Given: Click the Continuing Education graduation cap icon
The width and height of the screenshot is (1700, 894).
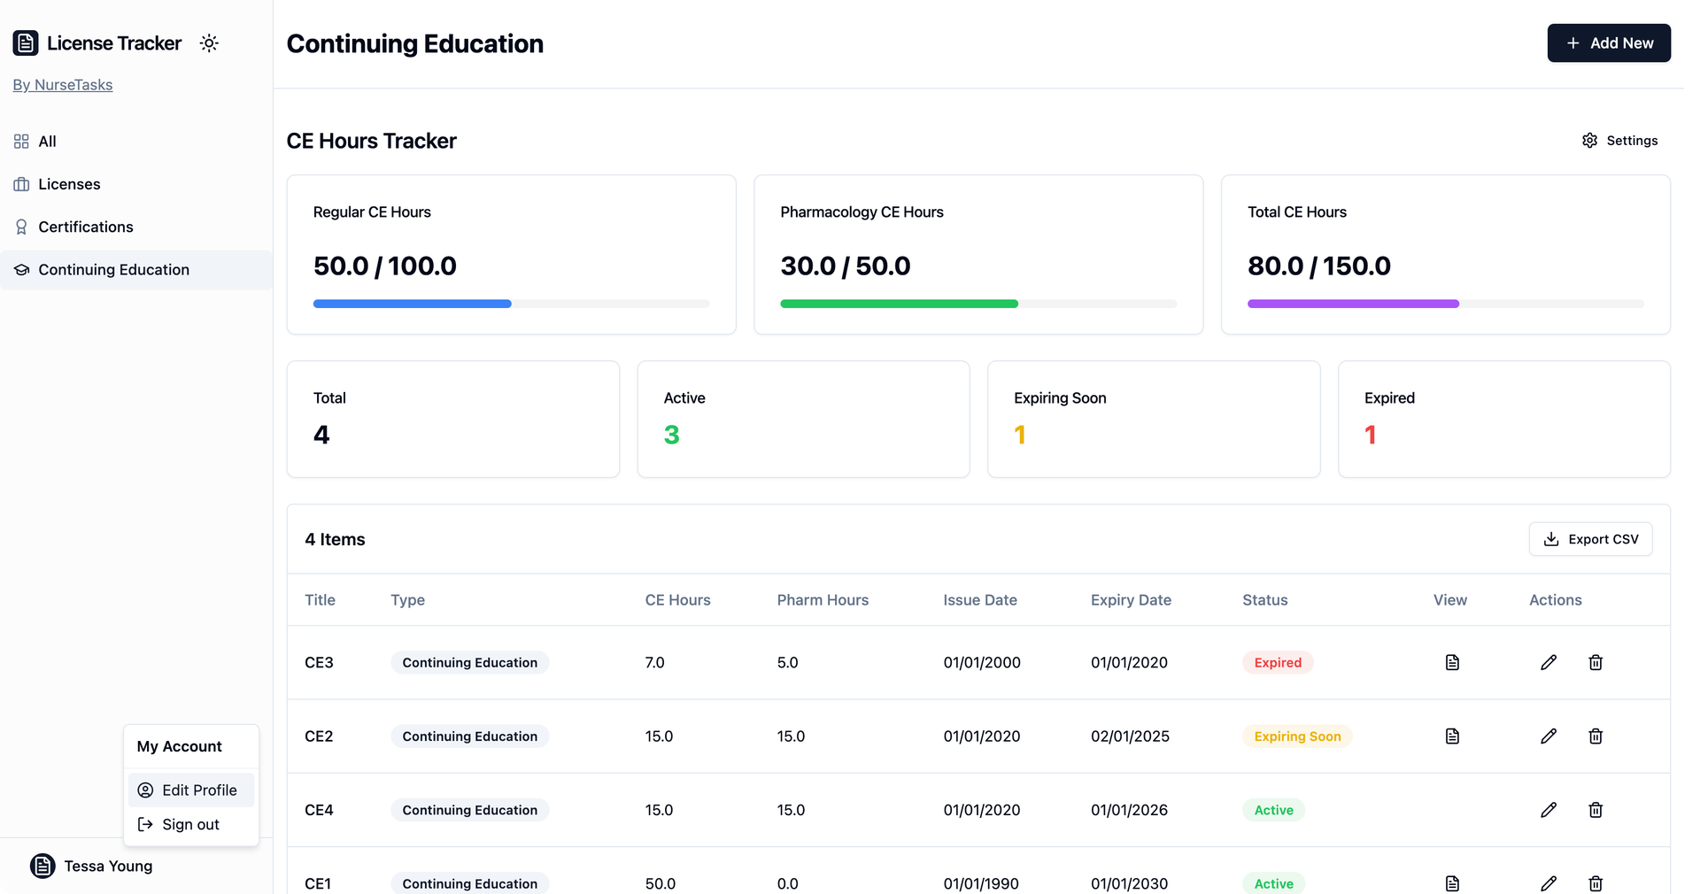Looking at the screenshot, I should click(x=19, y=270).
